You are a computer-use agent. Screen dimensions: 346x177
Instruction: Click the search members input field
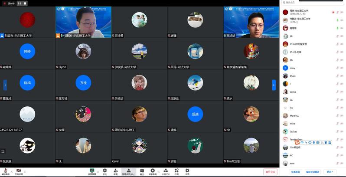point(312,3)
